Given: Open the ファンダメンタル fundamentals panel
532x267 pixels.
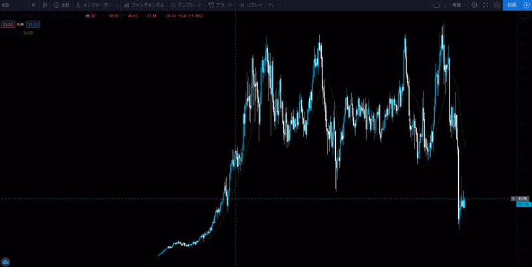Looking at the screenshot, I should (144, 5).
